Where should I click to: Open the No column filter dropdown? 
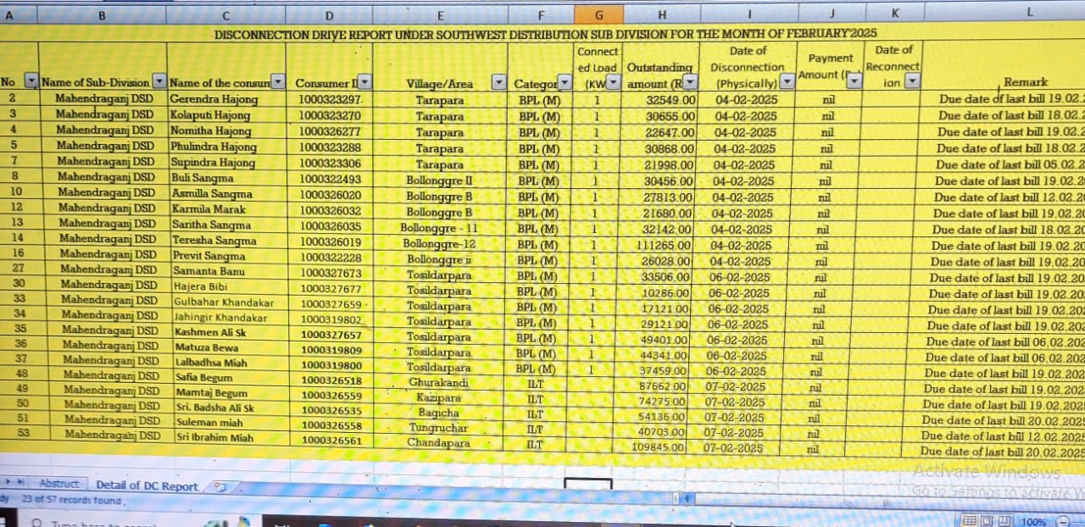point(31,81)
